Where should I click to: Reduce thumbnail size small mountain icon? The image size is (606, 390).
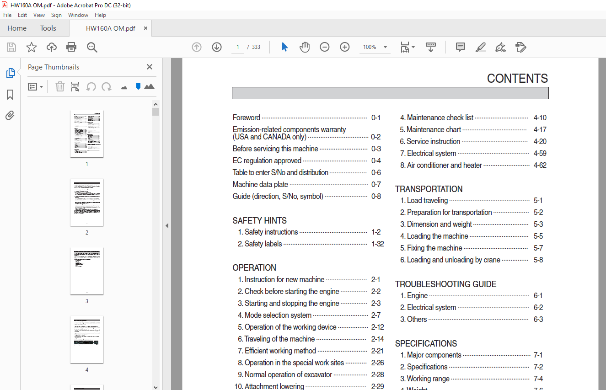tap(124, 87)
